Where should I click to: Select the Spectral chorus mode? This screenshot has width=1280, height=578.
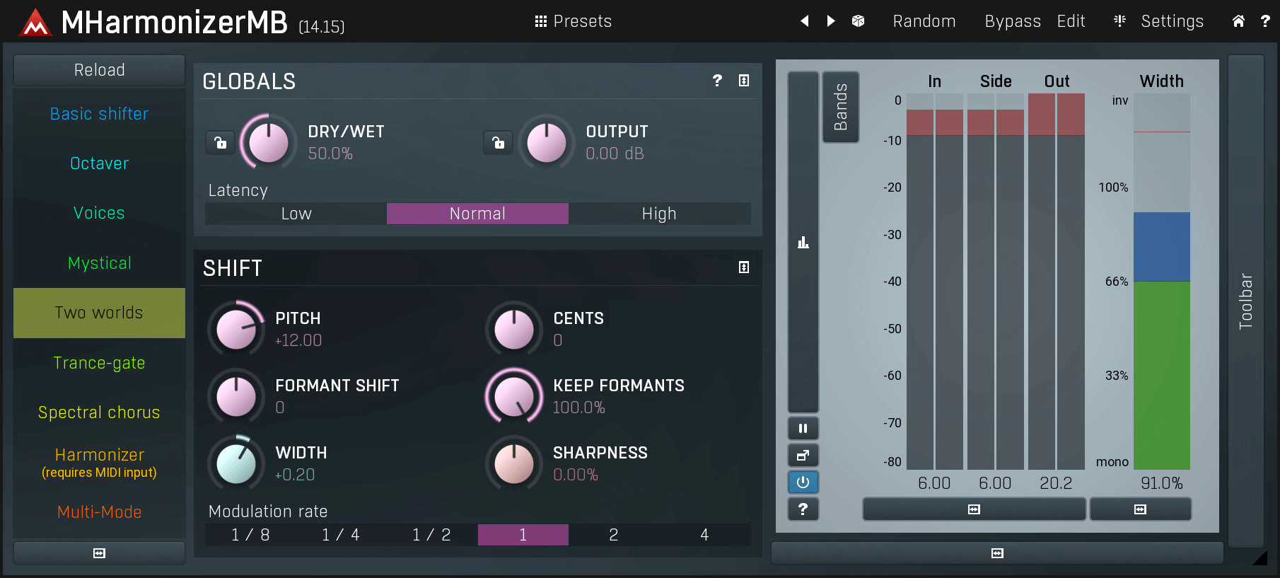[99, 412]
